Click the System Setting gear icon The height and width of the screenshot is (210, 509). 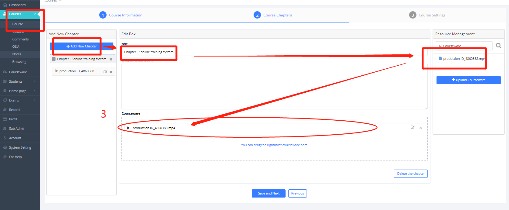click(x=5, y=147)
